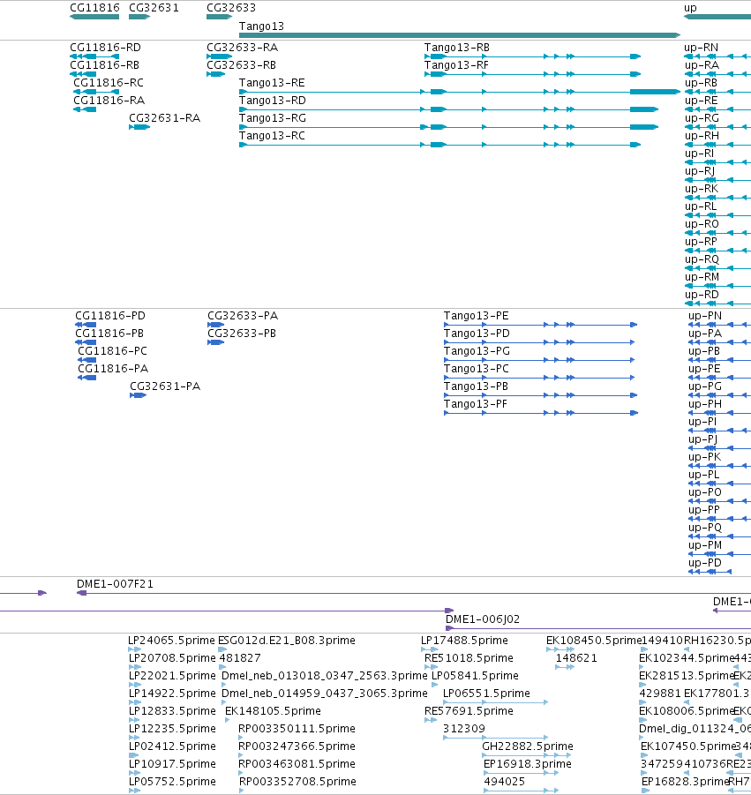
Task: Select the DME1-006J02 clone label
Action: point(483,619)
